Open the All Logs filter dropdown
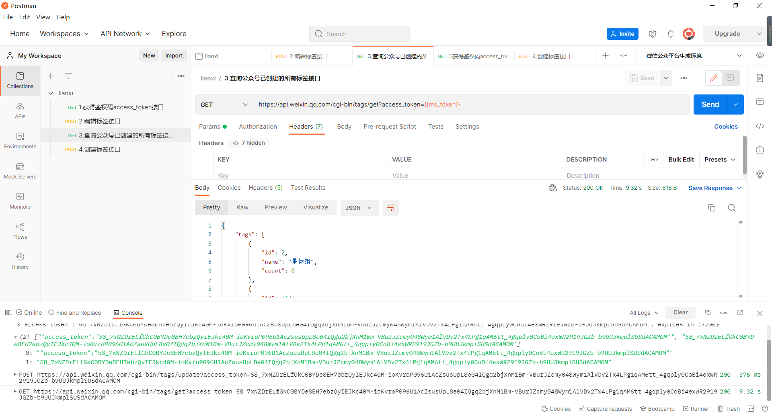 (643, 312)
